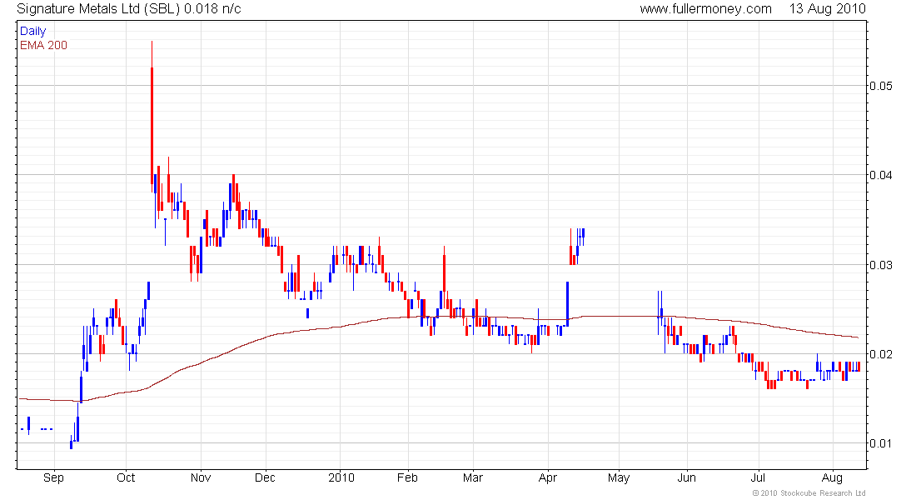
Task: Click the 0.03 price axis label
Action: point(881,265)
